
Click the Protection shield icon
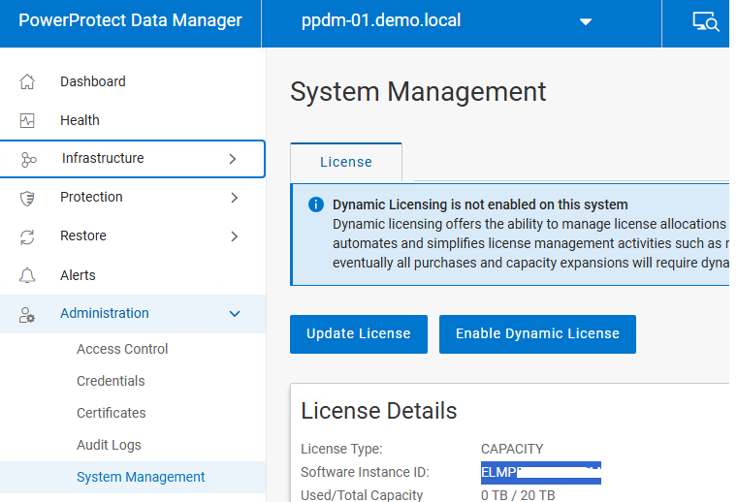click(27, 198)
